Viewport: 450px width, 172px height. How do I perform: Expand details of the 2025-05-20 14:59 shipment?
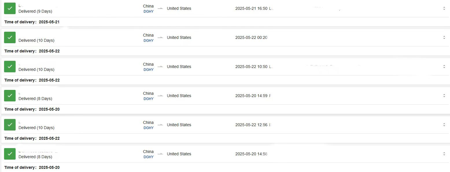pyautogui.click(x=444, y=96)
